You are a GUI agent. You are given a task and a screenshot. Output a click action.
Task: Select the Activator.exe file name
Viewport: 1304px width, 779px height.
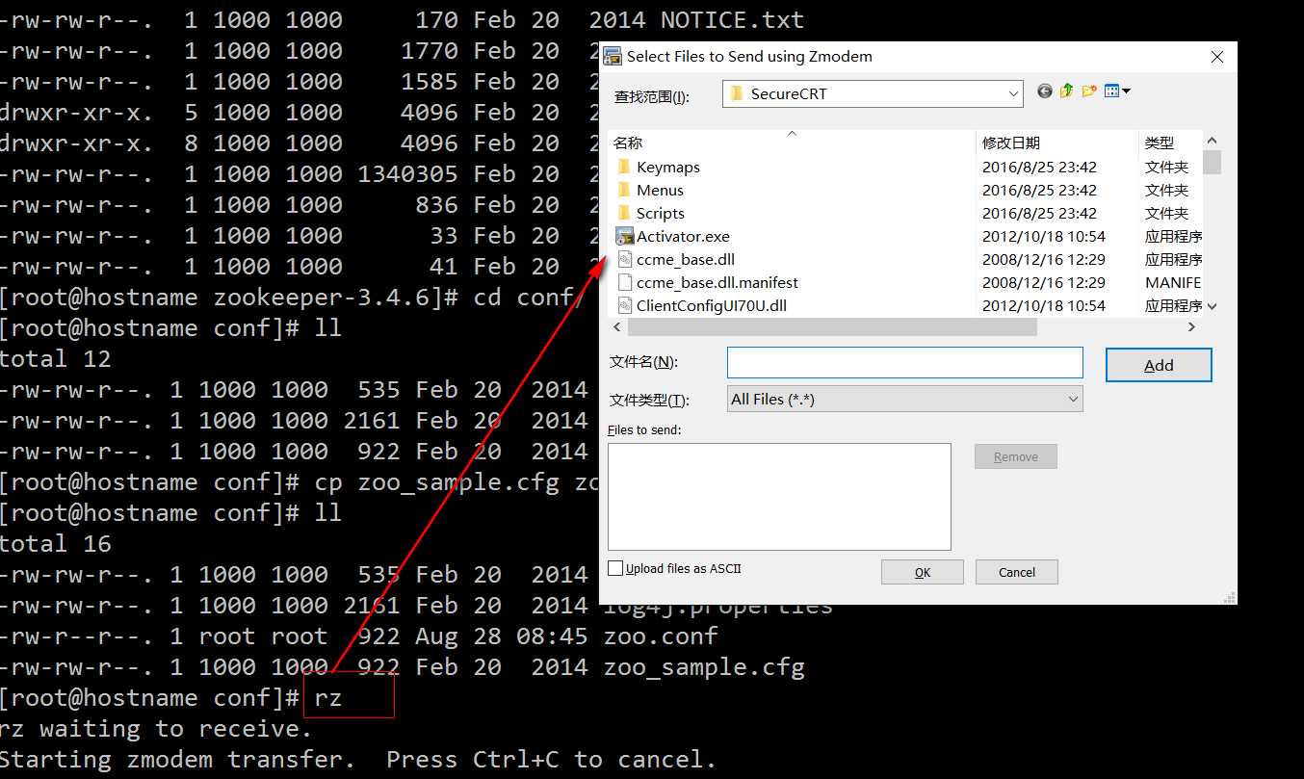click(683, 237)
